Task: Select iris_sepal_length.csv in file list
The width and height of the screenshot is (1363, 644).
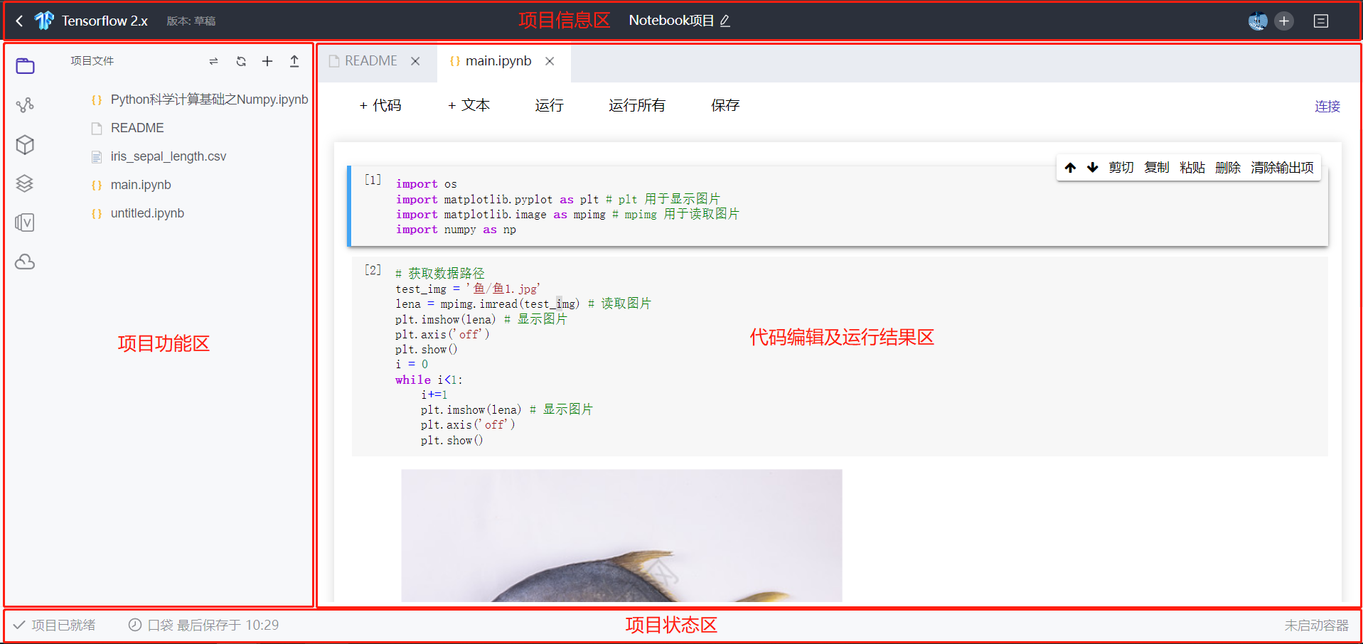Action: click(169, 156)
